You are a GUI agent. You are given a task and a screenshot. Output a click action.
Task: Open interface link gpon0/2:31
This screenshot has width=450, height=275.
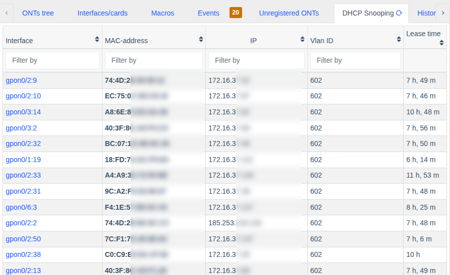point(23,191)
